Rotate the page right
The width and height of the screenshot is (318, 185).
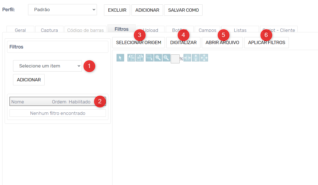[x=140, y=58]
